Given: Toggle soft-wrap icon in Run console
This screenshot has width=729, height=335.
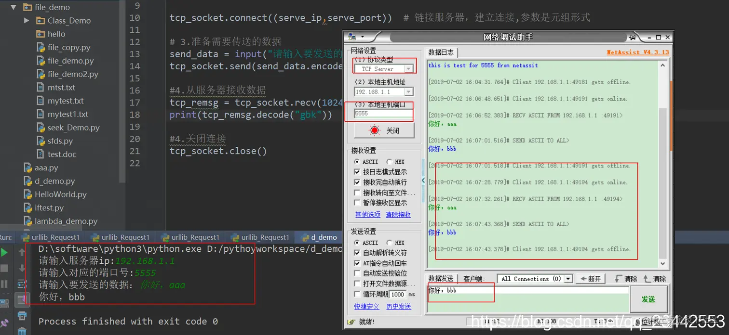Looking at the screenshot, I should point(22,284).
